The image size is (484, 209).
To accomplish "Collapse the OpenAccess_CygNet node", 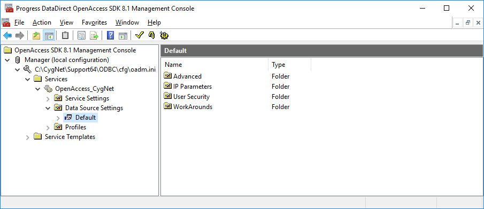I will 38,89.
